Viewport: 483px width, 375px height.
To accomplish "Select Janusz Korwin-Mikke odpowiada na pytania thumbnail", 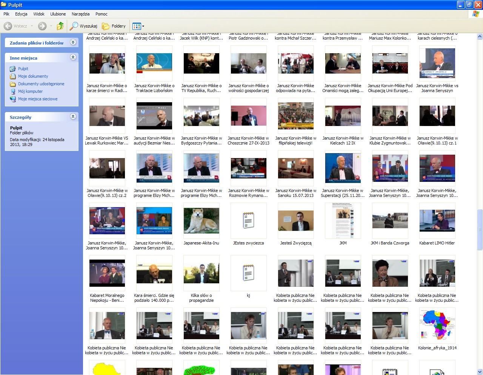I will [x=295, y=63].
